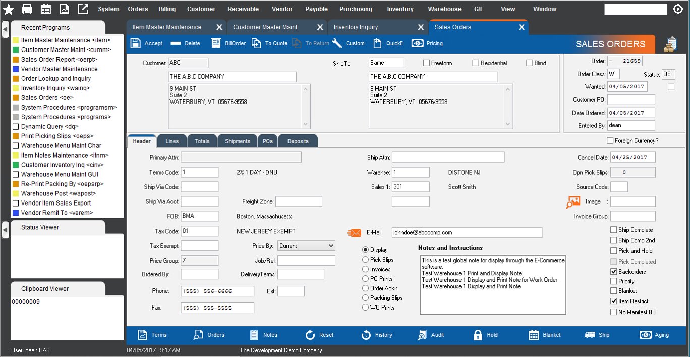Check the Residential checkbox
The image size is (690, 357).
click(476, 63)
